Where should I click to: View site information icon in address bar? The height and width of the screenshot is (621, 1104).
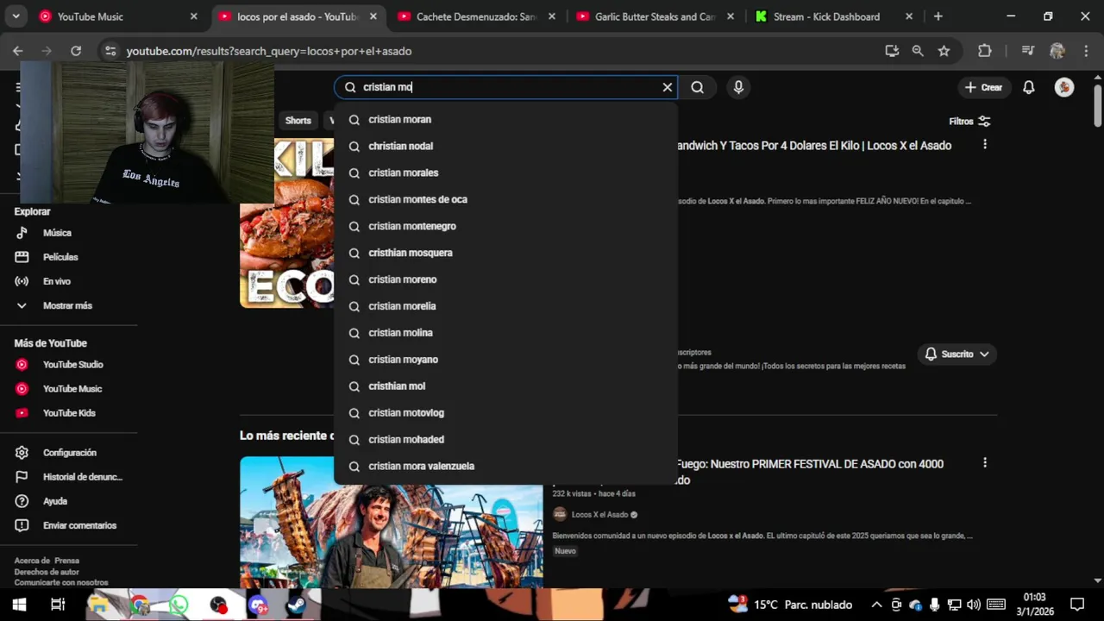pos(110,51)
